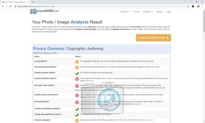
Task: Open a new browser tab
Action: coord(33,2)
